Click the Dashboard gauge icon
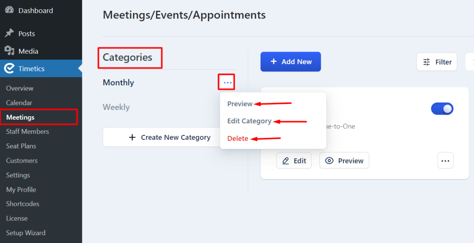The image size is (474, 243). (x=9, y=10)
